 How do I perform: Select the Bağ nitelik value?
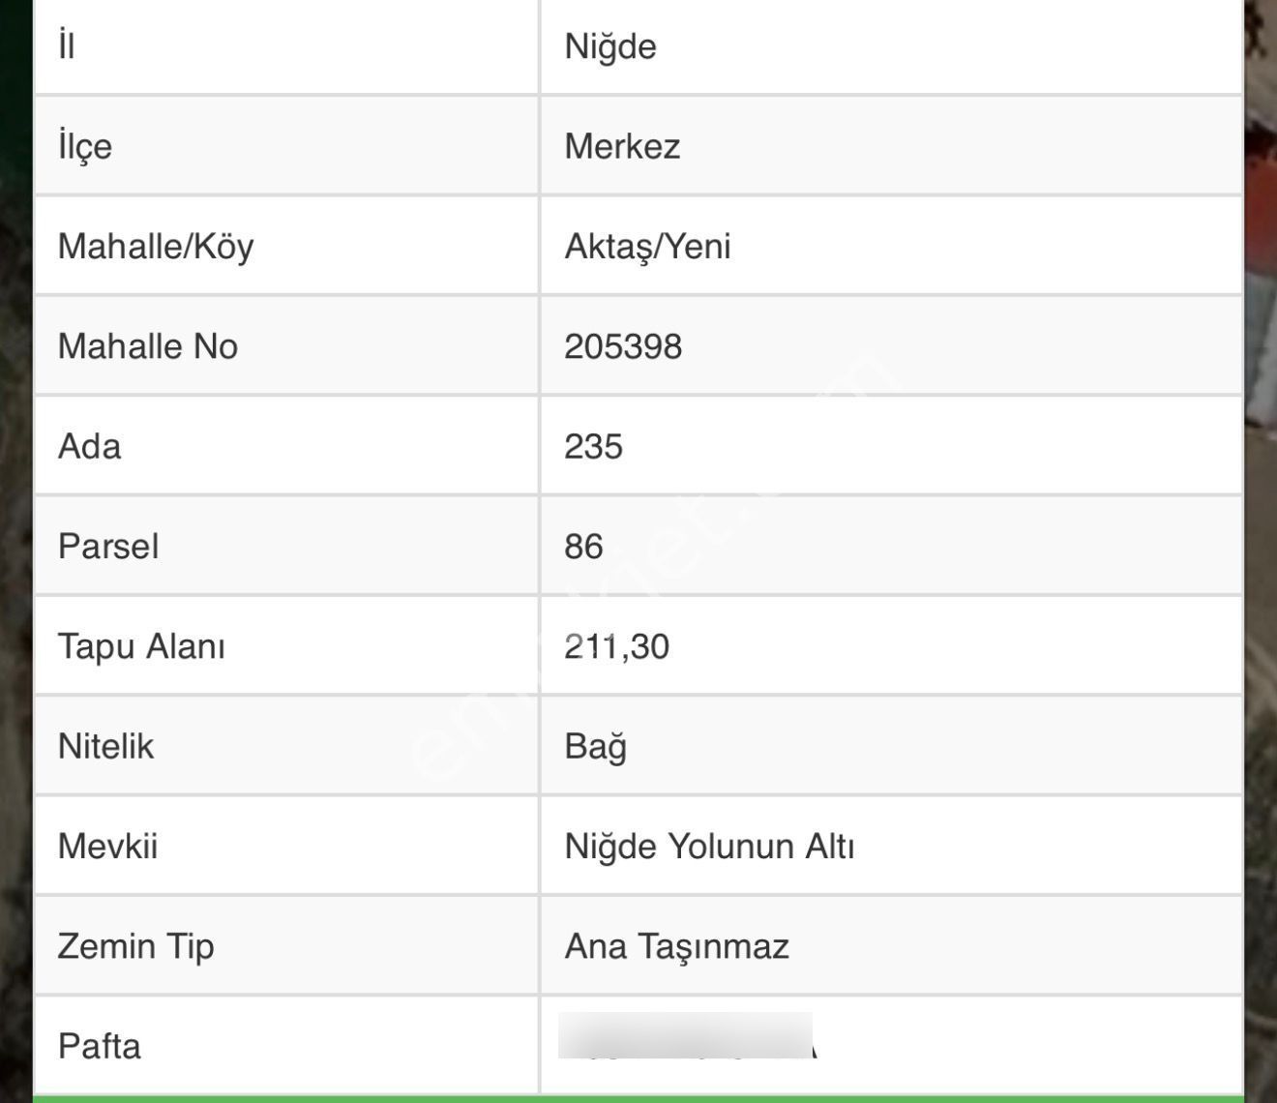click(x=595, y=746)
